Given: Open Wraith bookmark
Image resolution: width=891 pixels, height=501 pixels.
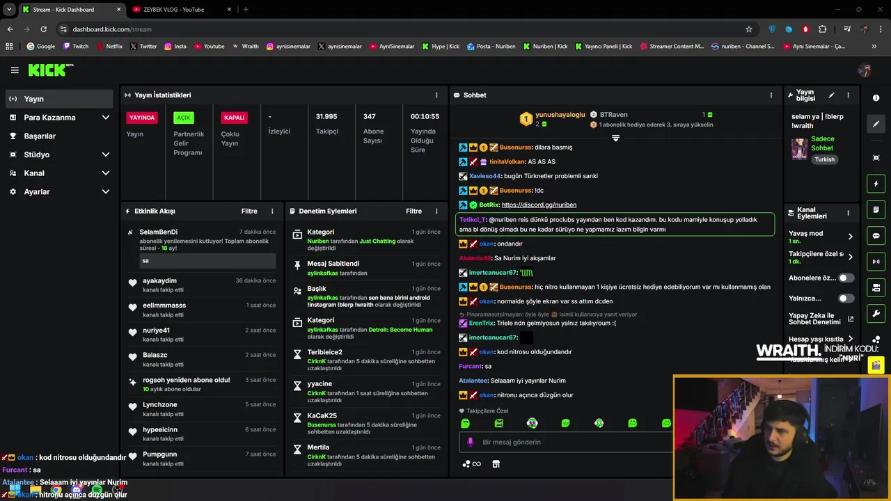Looking at the screenshot, I should pos(245,47).
